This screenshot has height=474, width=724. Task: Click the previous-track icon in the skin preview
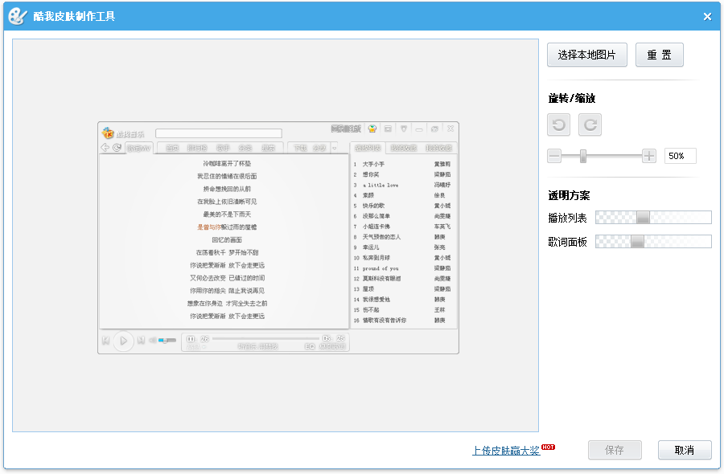click(105, 341)
